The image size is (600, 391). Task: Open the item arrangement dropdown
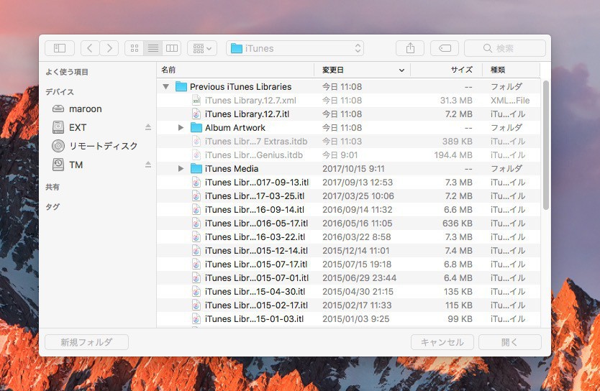click(x=202, y=48)
